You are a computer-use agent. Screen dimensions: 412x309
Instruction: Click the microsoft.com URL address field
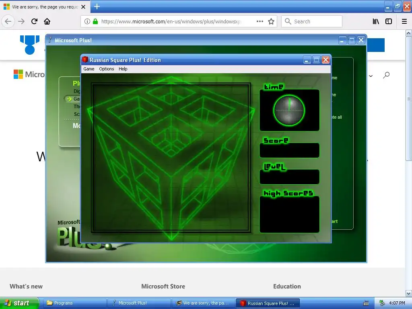(x=171, y=22)
